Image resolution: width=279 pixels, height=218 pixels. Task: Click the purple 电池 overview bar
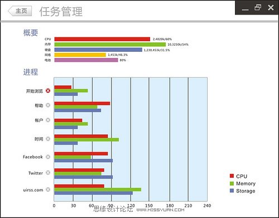pos(86,60)
